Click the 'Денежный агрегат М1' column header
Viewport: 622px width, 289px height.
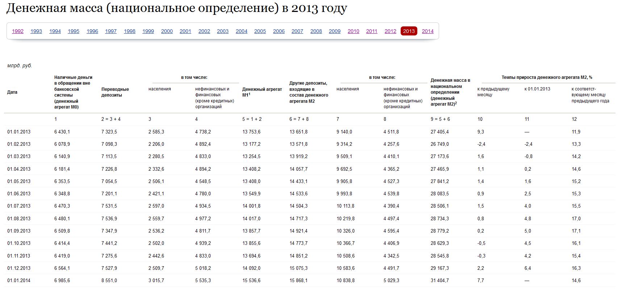(x=262, y=92)
